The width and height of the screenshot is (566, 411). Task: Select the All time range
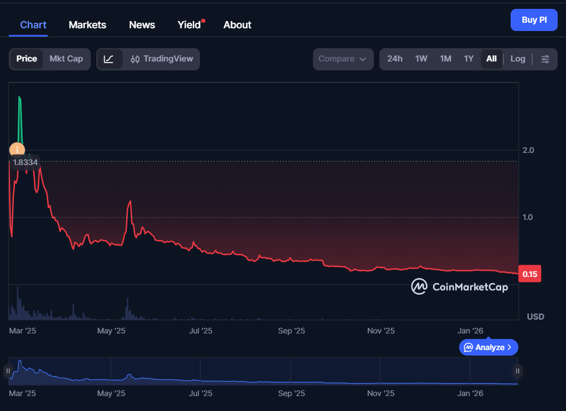point(491,58)
